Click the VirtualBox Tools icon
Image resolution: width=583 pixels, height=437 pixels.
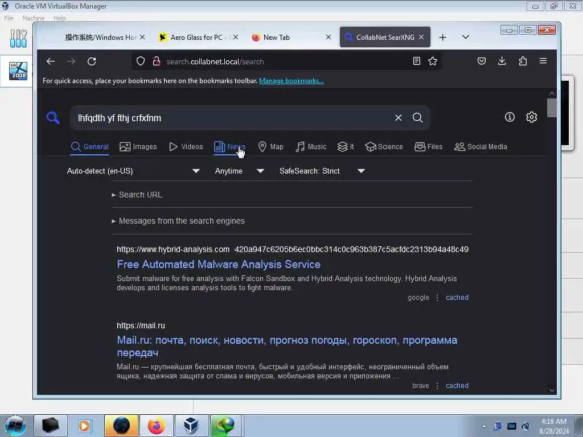(x=18, y=38)
